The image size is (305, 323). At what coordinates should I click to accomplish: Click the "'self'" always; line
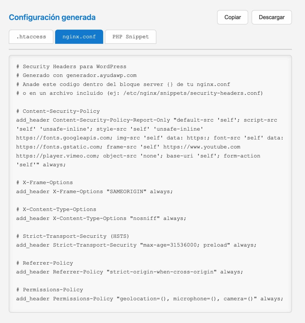41,165
